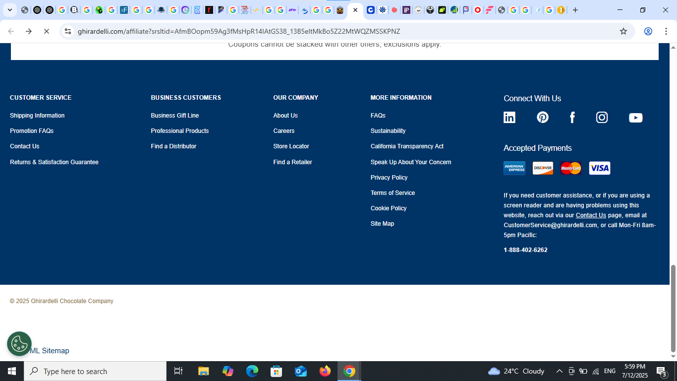Open the California Transparency Act link
677x381 pixels.
[407, 146]
